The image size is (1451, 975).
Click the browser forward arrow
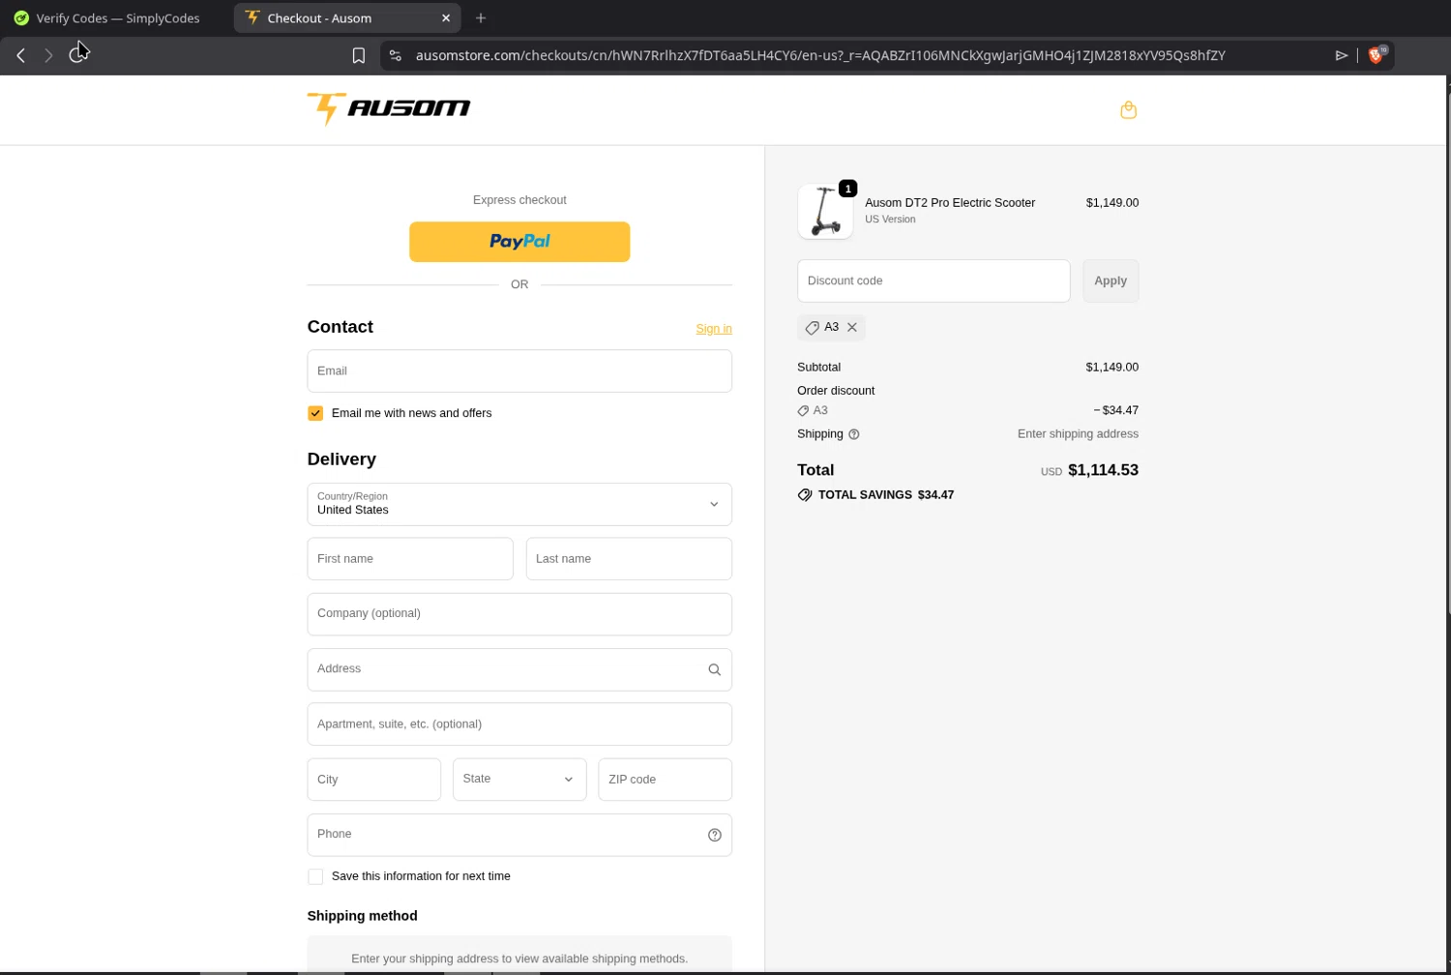point(48,55)
